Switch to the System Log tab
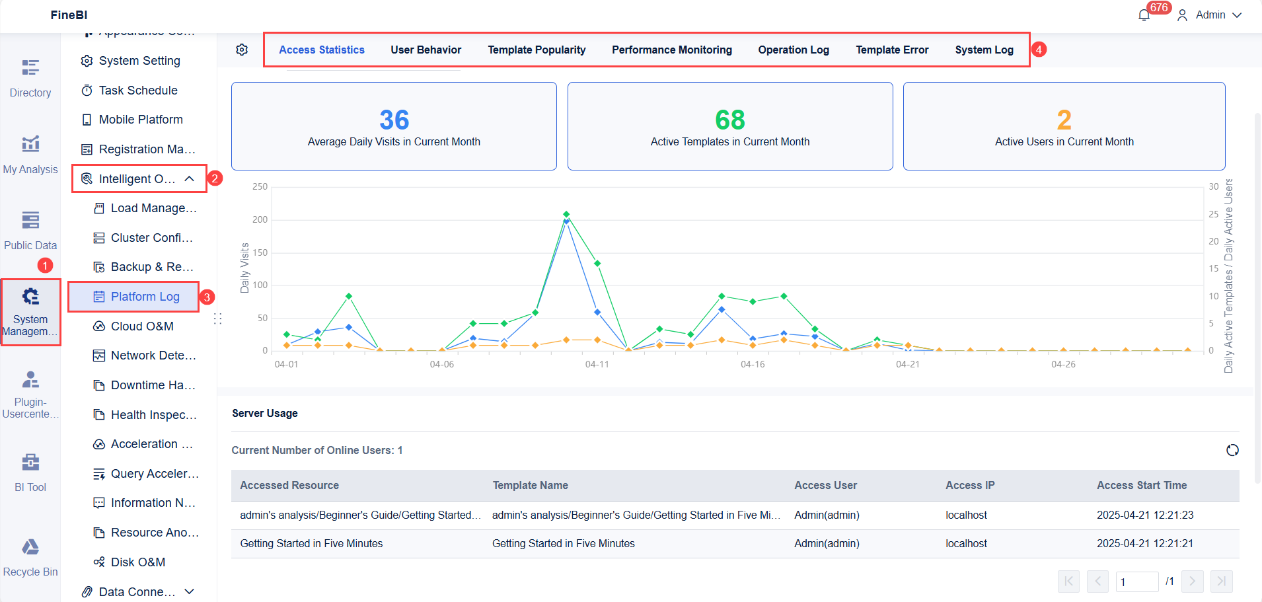Viewport: 1262px width, 602px height. click(984, 50)
